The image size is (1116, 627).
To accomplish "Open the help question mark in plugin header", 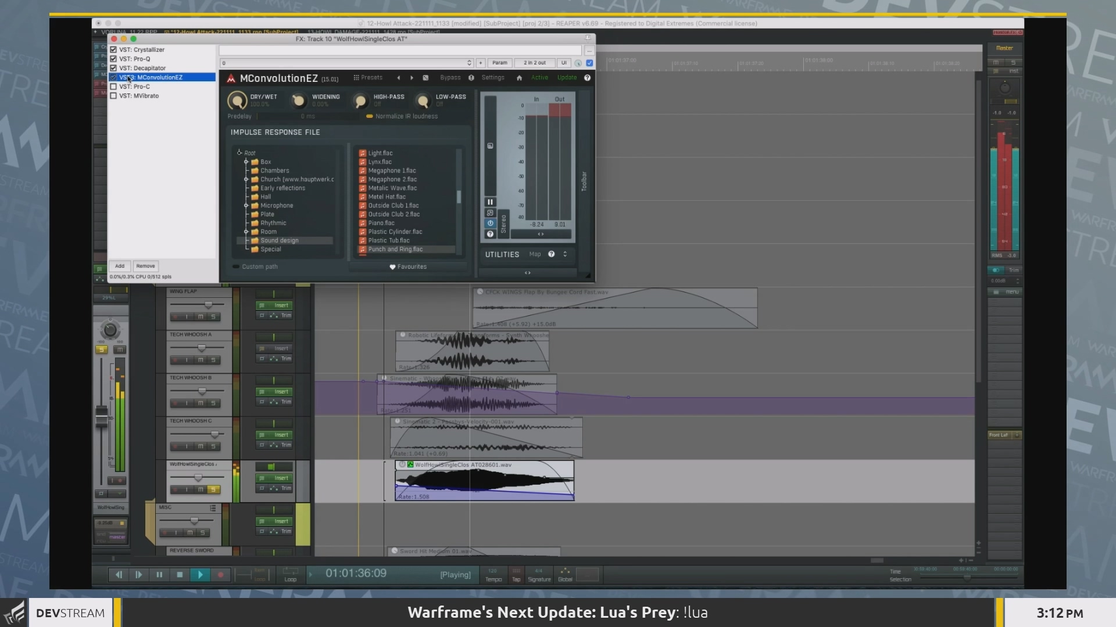I will (587, 78).
